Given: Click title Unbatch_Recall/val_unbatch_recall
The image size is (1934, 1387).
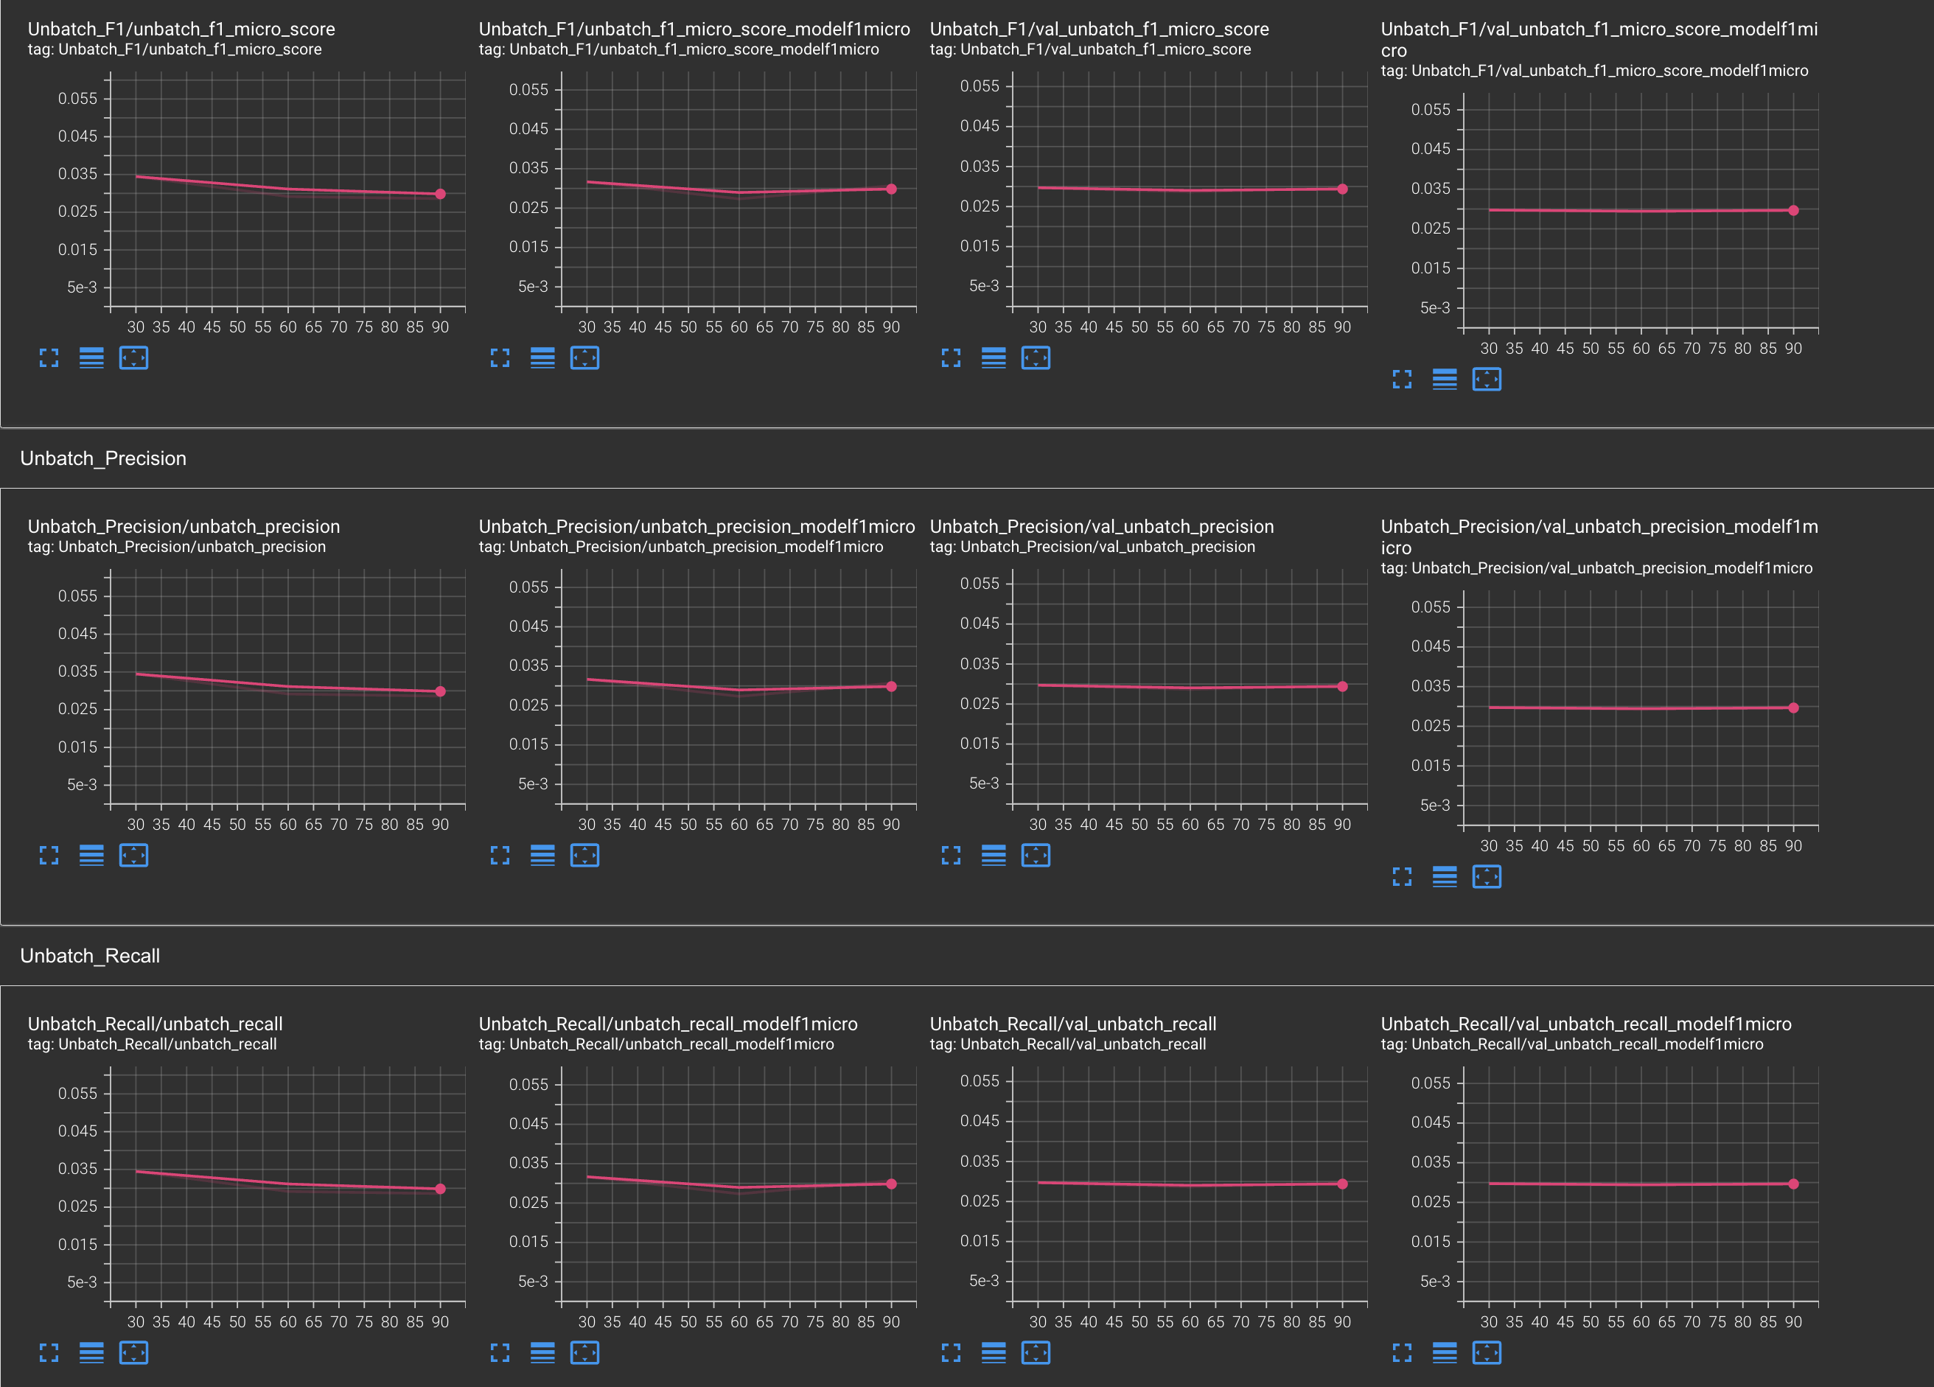Looking at the screenshot, I should (x=1072, y=1024).
